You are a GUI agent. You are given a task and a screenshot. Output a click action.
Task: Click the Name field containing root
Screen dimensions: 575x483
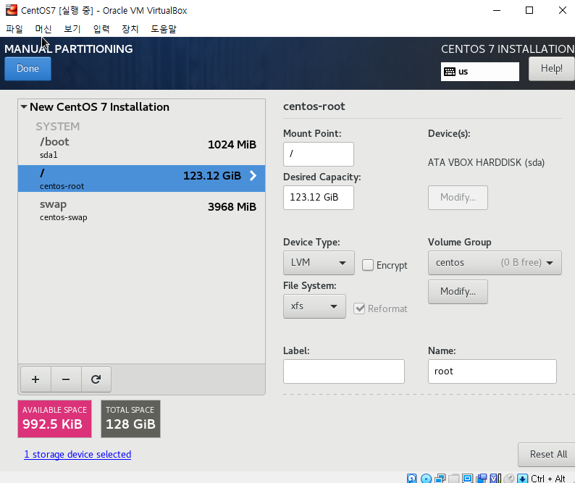492,371
